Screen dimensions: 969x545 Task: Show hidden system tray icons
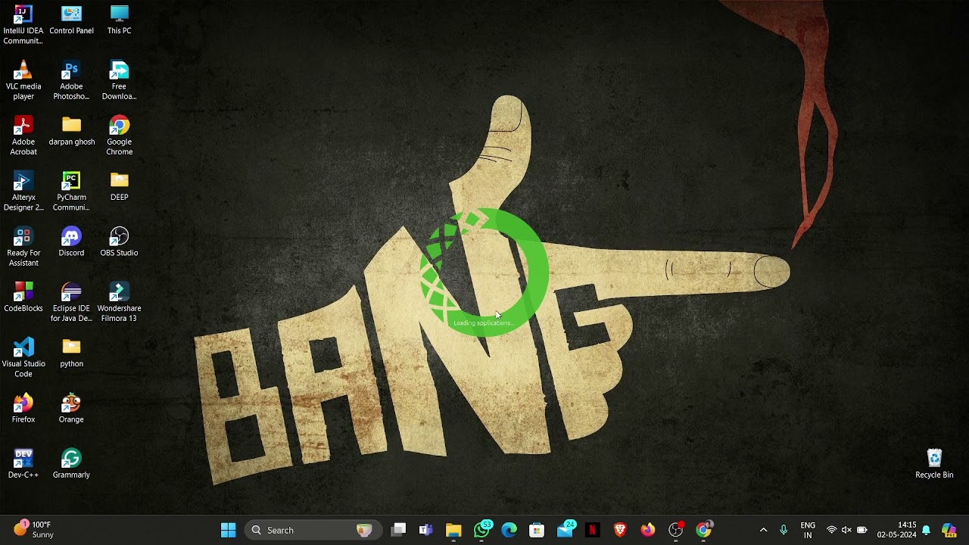pyautogui.click(x=763, y=530)
